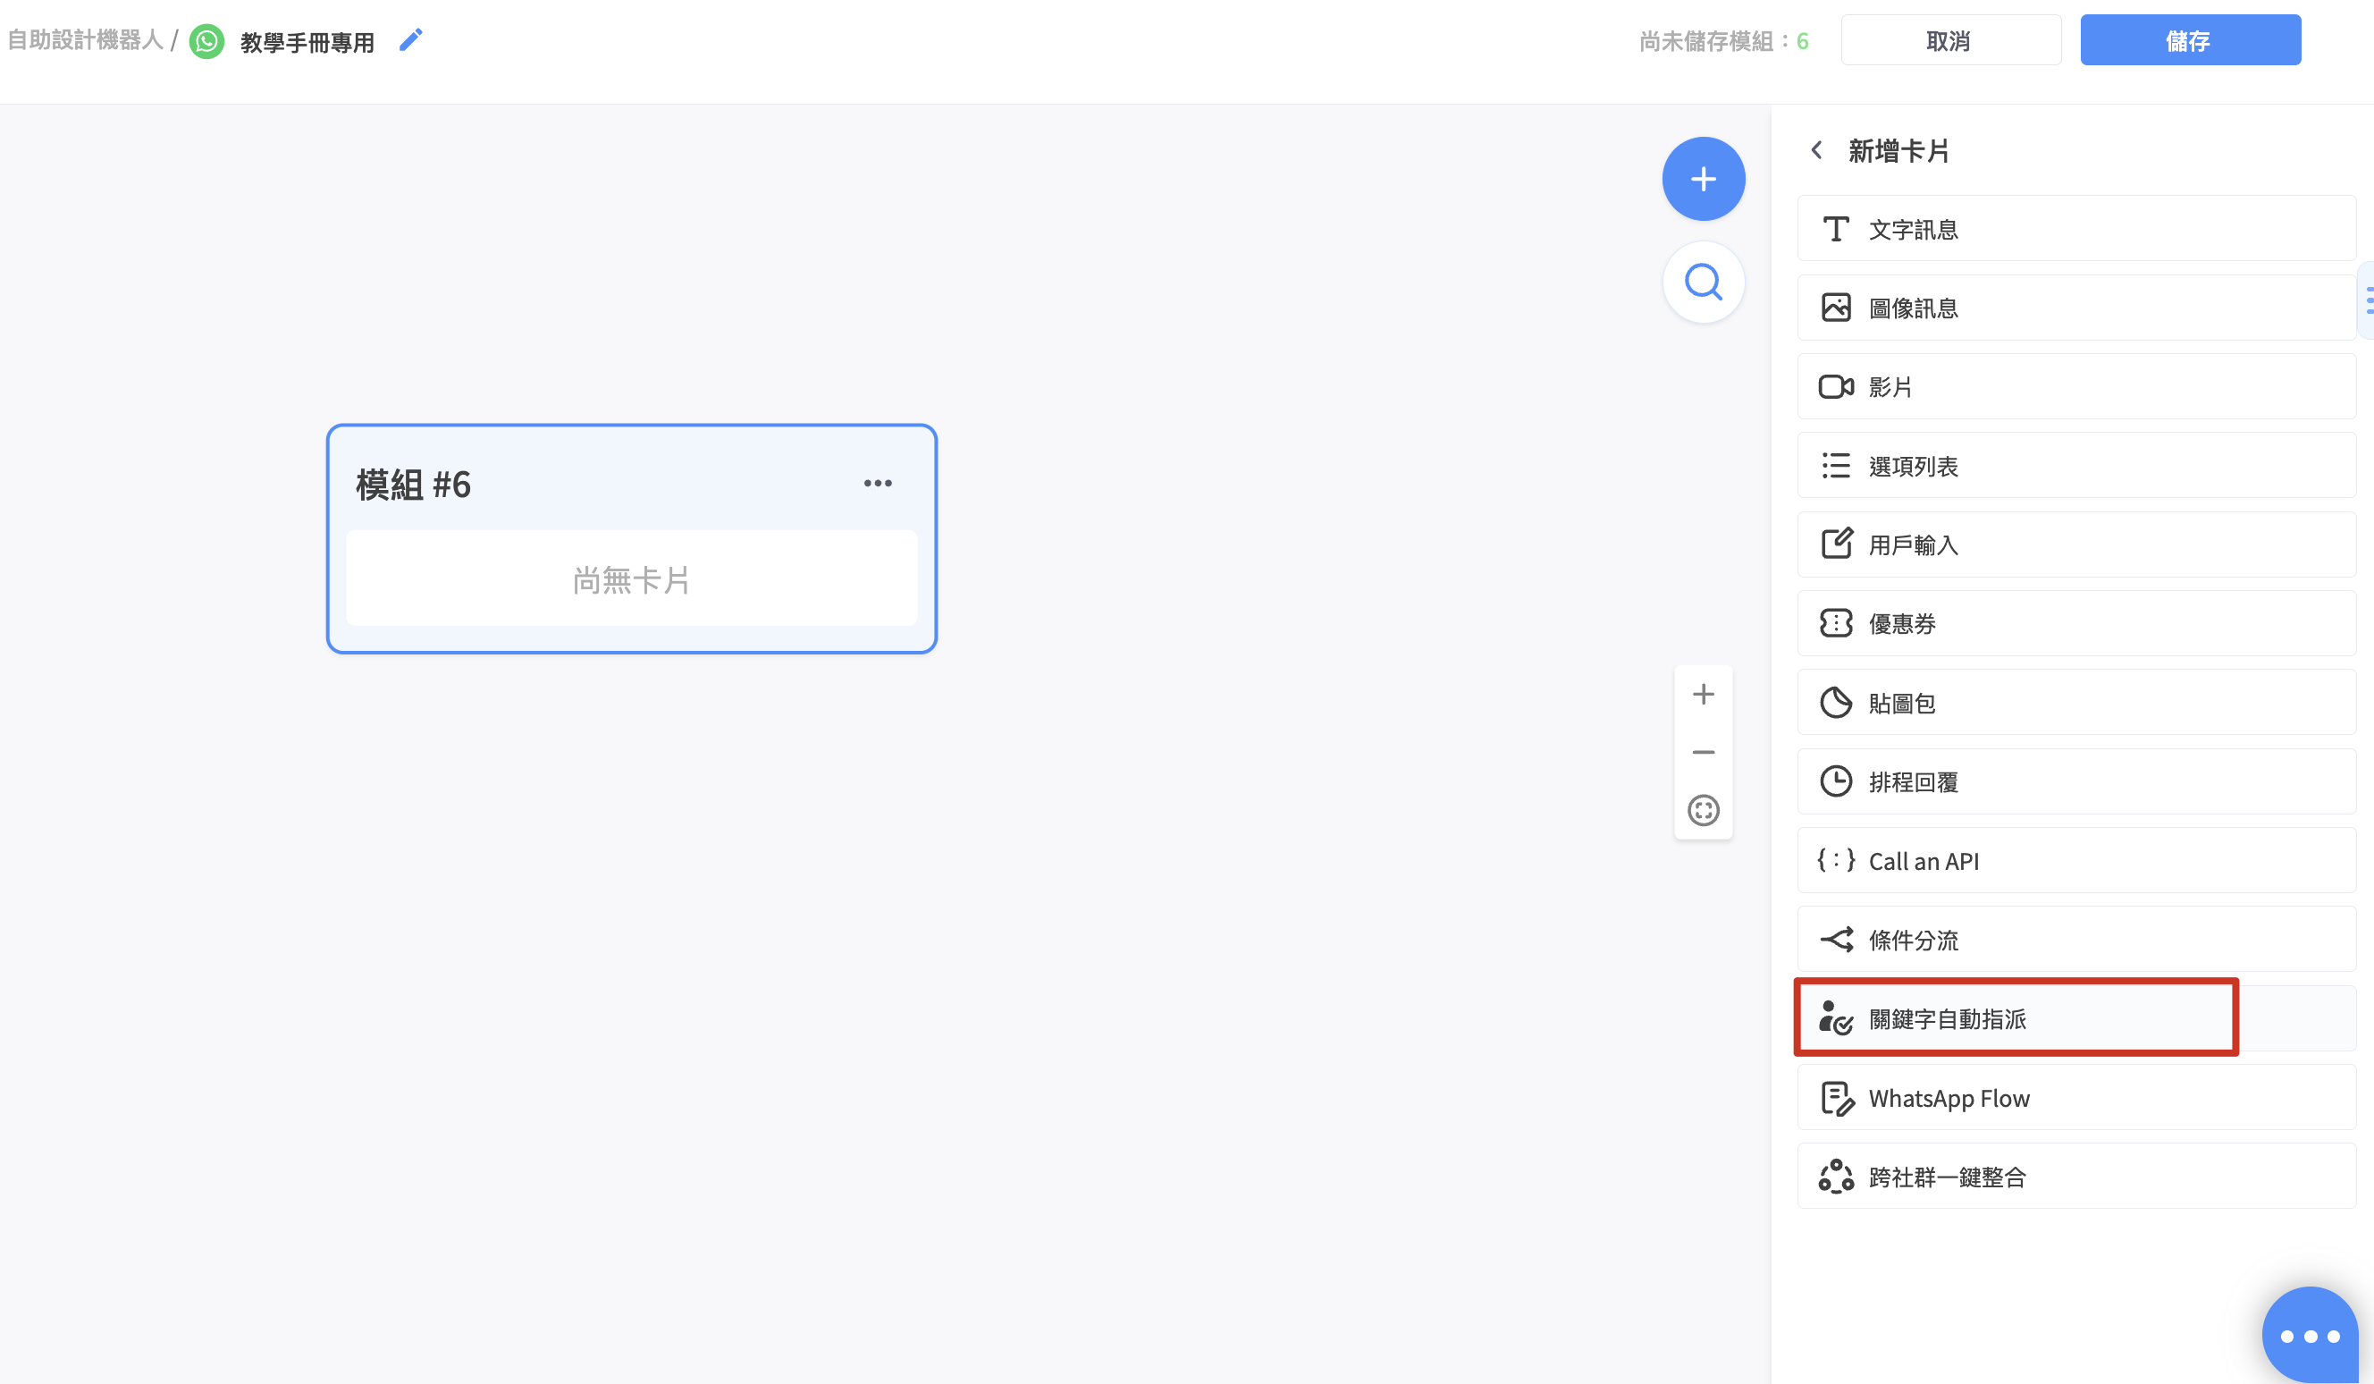Select 關鍵字自動指派 card
Screen dimensions: 2374x1384
pos(2075,1018)
